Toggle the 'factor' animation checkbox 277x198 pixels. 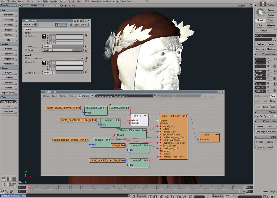click(26, 50)
